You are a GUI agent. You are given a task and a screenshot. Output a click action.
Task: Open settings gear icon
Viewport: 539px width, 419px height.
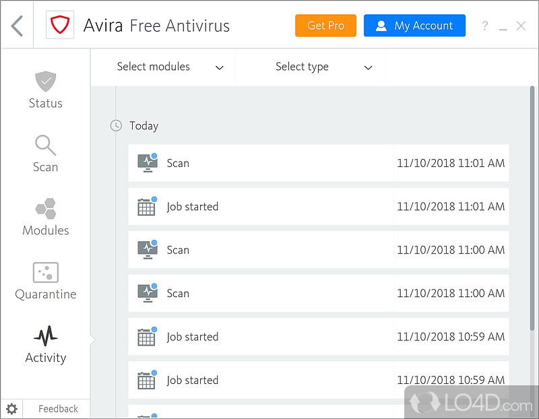[11, 408]
